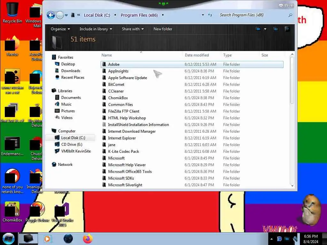
Task: Select the K-Lite Codec Pack folder
Action: coord(192,152)
